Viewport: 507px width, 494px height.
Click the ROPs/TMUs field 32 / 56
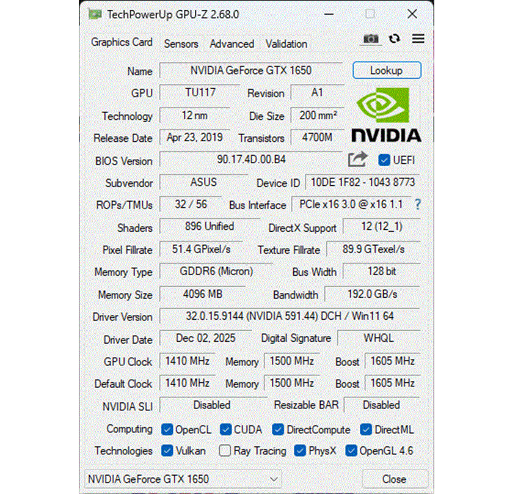[x=191, y=204]
